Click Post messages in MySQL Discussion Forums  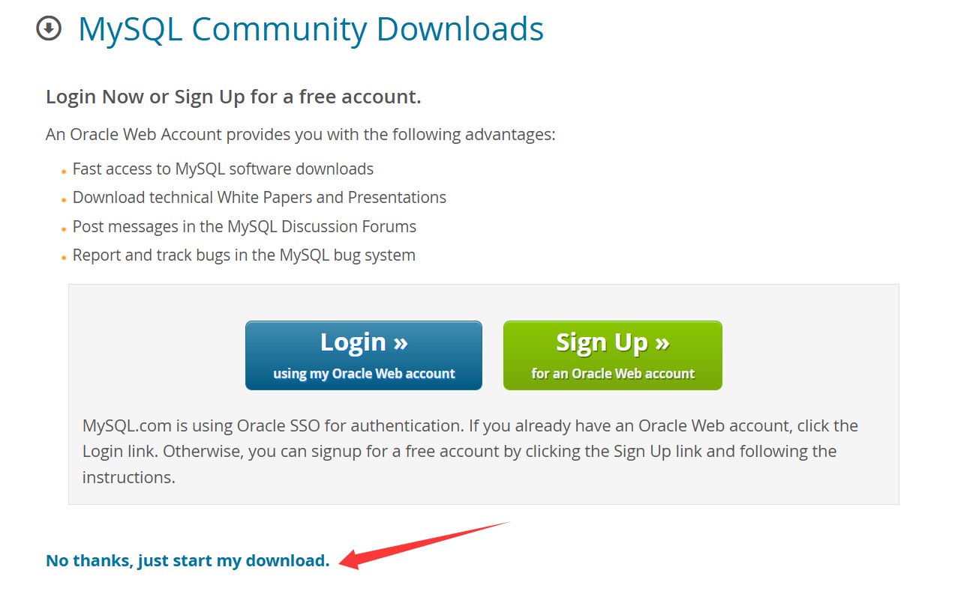[245, 226]
